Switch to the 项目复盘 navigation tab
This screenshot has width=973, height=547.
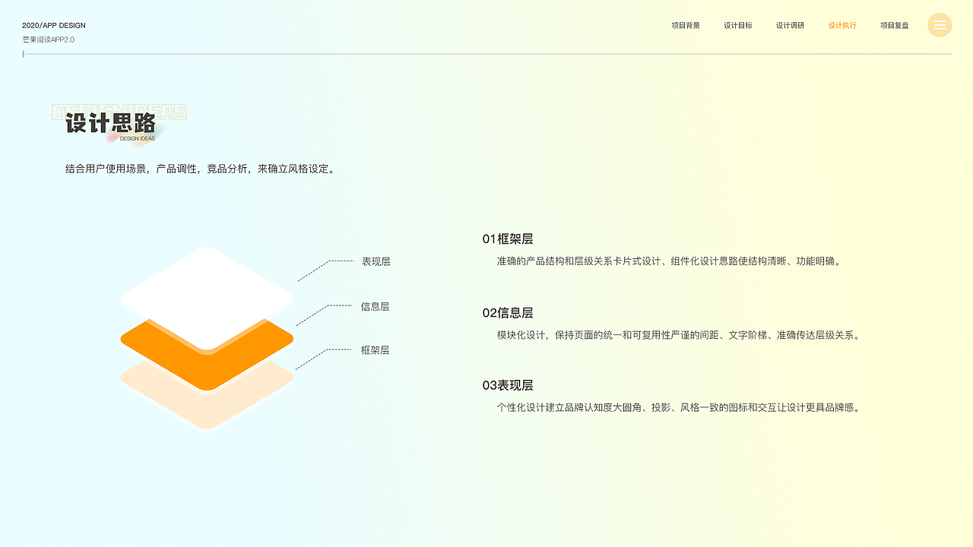pos(895,25)
